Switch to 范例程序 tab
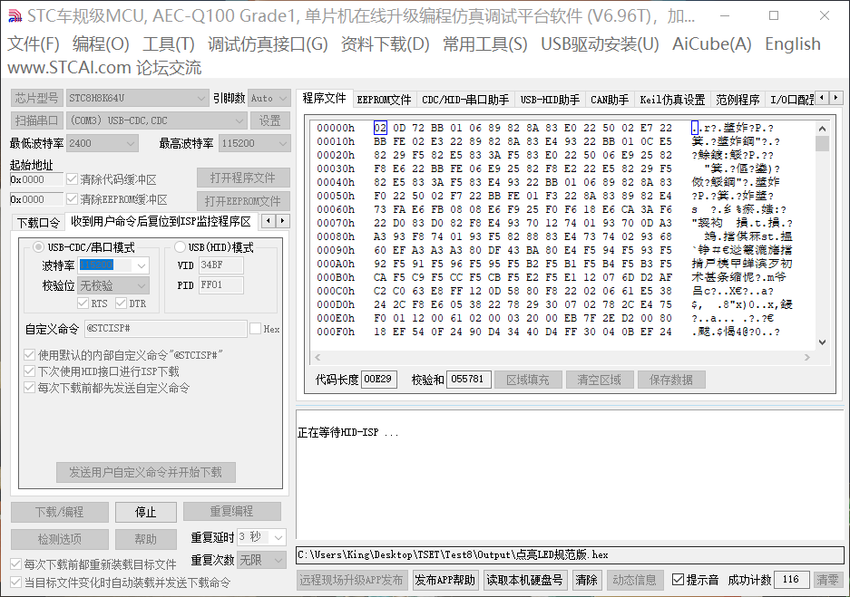This screenshot has height=597, width=850. click(738, 100)
